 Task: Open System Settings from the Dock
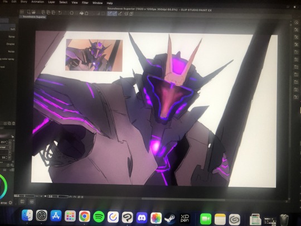point(42,215)
